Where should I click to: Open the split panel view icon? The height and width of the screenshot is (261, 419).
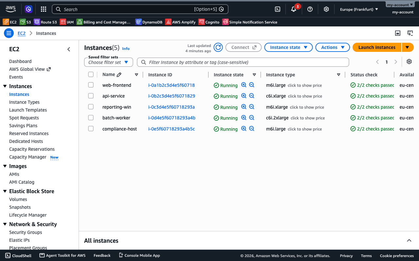coord(398,33)
